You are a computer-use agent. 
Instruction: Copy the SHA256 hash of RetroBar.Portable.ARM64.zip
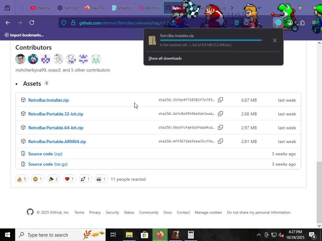[220, 141]
